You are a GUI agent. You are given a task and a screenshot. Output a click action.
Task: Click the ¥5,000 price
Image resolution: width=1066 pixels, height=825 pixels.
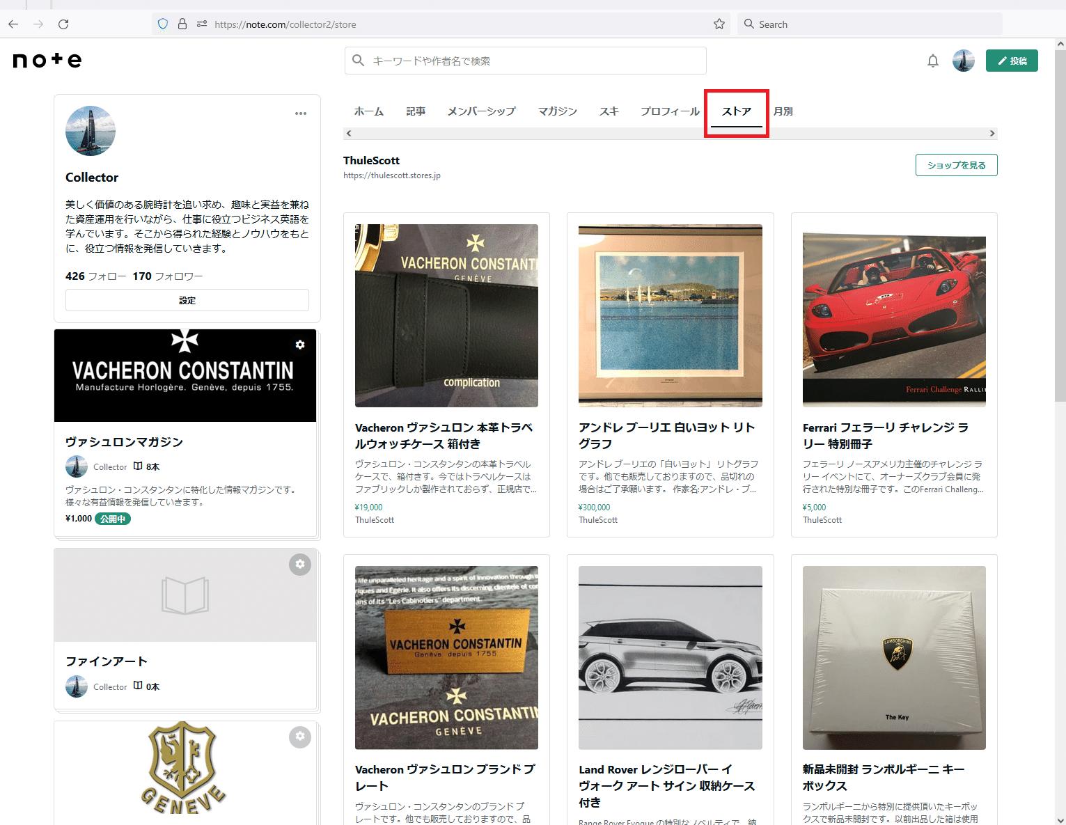[x=815, y=508]
